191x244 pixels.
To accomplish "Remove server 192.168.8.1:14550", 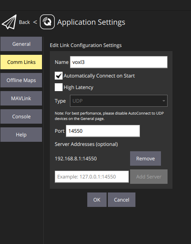I will coord(145,158).
